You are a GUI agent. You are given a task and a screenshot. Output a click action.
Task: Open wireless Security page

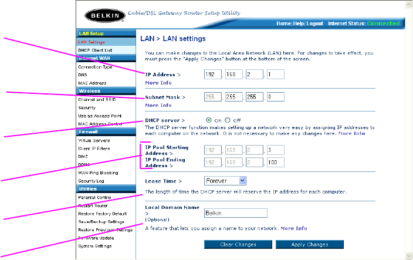tap(87, 108)
